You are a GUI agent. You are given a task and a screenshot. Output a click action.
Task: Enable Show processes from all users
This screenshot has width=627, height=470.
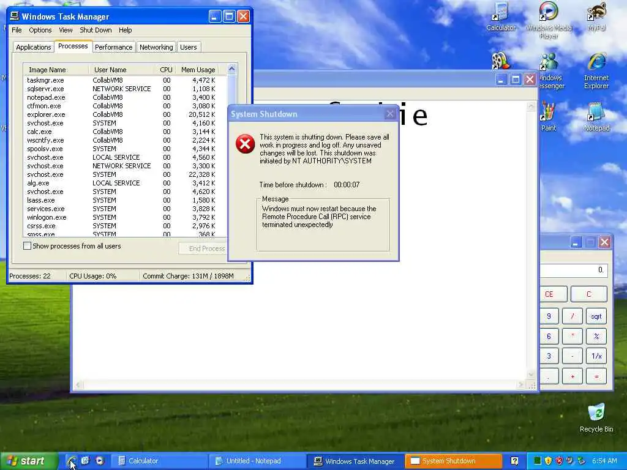click(27, 246)
